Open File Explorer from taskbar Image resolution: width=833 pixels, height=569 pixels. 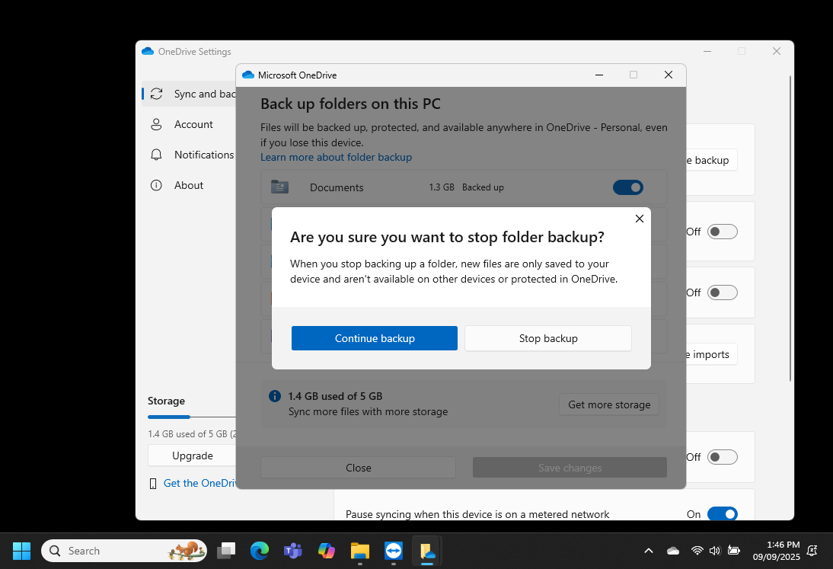[359, 551]
